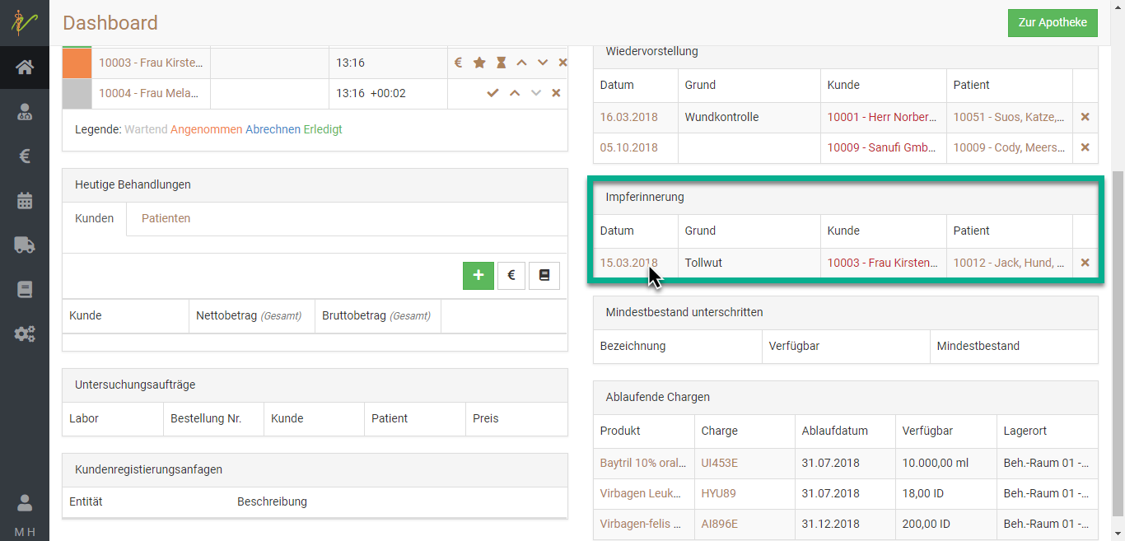1125x541 pixels.
Task: Move Frau Mela's entry down with the chevron
Action: (535, 93)
